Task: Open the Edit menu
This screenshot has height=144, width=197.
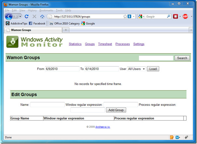Action: pyautogui.click(x=14, y=10)
